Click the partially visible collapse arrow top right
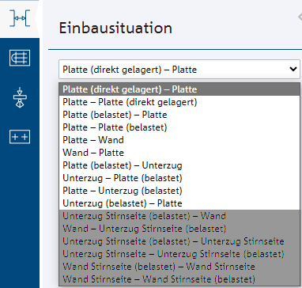Image resolution: width=302 pixels, height=288 pixels. pos(300,17)
